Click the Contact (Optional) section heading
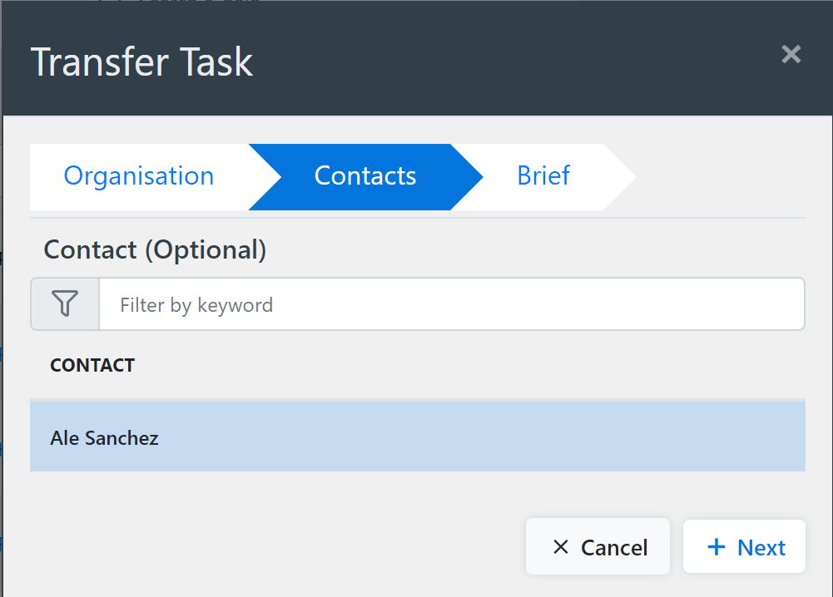This screenshot has height=597, width=833. [154, 249]
